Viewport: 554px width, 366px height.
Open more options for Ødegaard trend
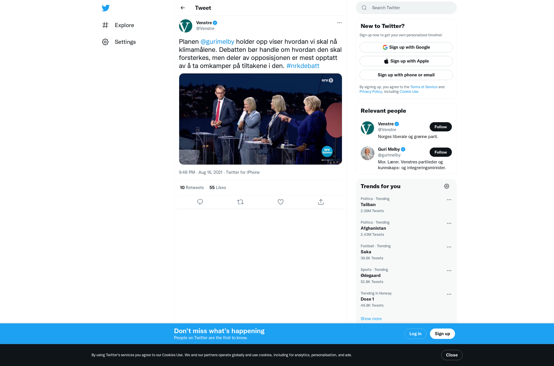pos(449,271)
